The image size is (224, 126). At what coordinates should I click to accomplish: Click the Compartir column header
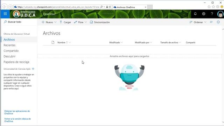tap(190, 42)
